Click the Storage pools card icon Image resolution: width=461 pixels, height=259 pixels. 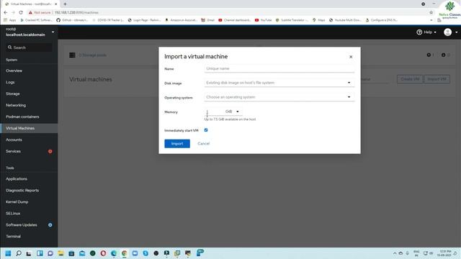tap(72, 55)
